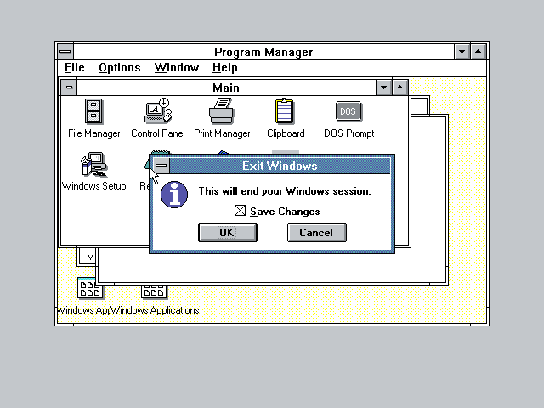The height and width of the screenshot is (408, 544).
Task: Toggle the Save Changes checkbox
Action: click(x=240, y=211)
